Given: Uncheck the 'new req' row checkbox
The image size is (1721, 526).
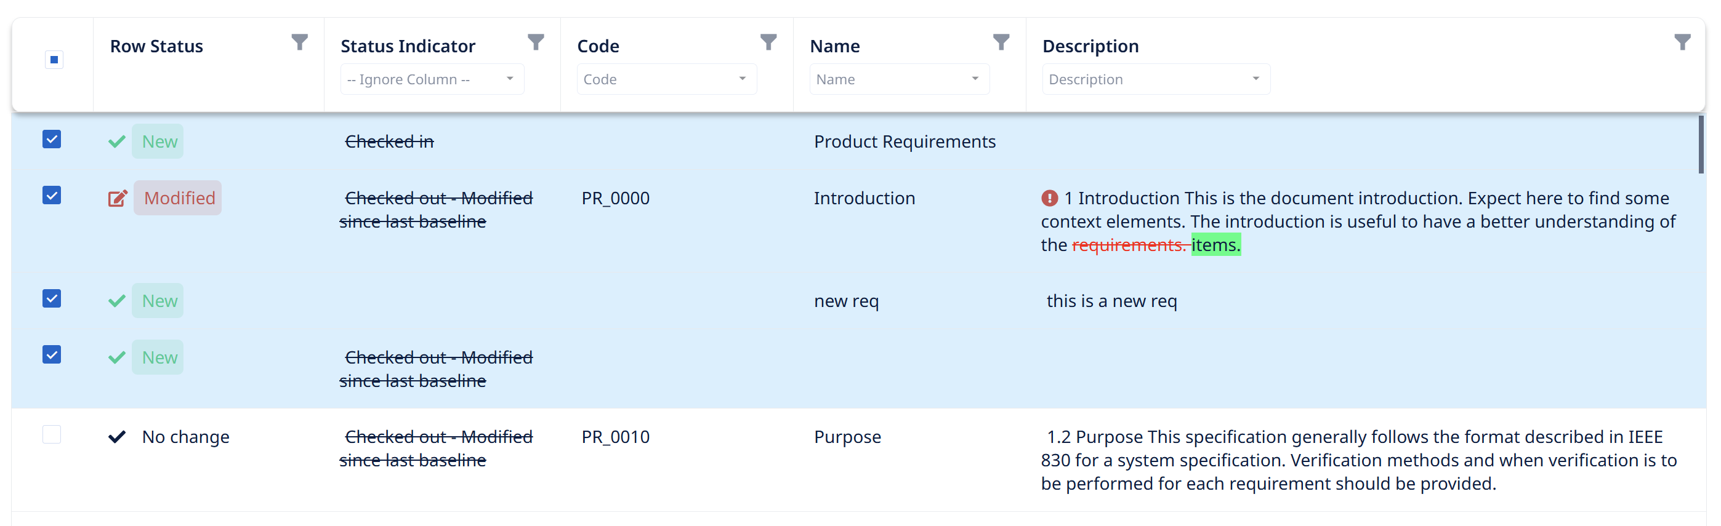Looking at the screenshot, I should pyautogui.click(x=52, y=298).
